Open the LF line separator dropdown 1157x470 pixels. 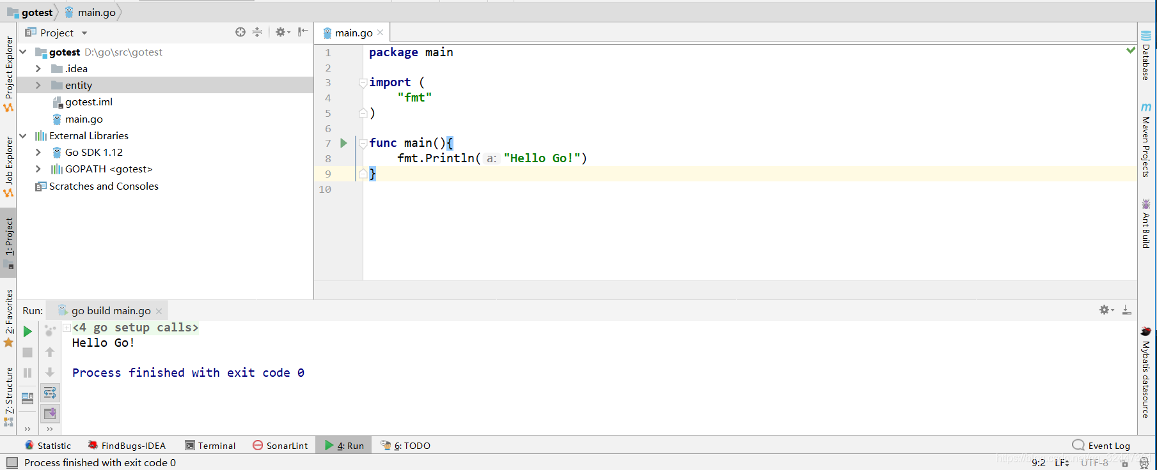(x=1062, y=463)
